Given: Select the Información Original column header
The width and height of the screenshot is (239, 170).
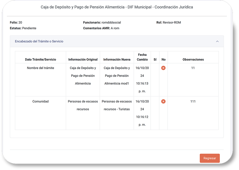Looking at the screenshot, I should [x=83, y=59].
